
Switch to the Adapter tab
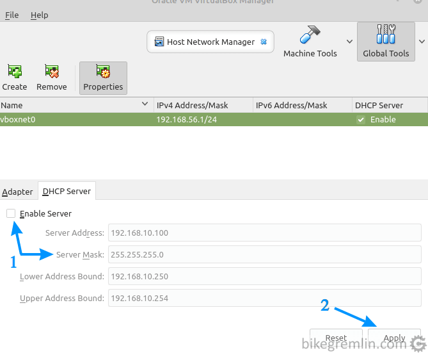17,192
